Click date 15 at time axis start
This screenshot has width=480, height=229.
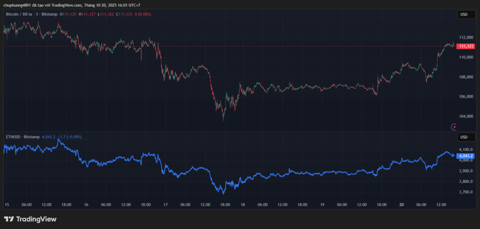[7, 205]
